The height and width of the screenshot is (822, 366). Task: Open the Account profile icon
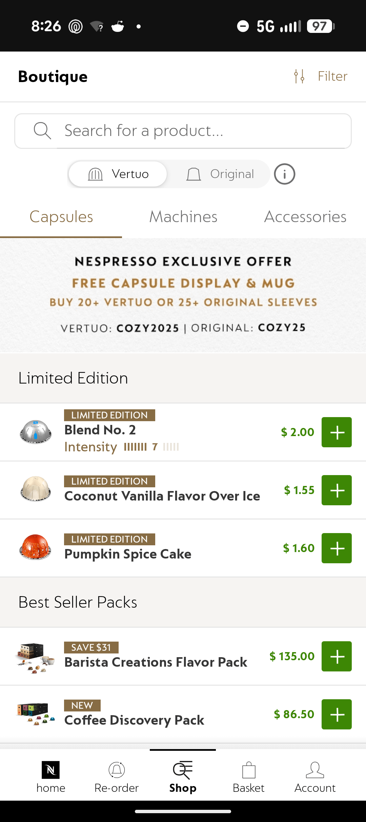coord(315,770)
